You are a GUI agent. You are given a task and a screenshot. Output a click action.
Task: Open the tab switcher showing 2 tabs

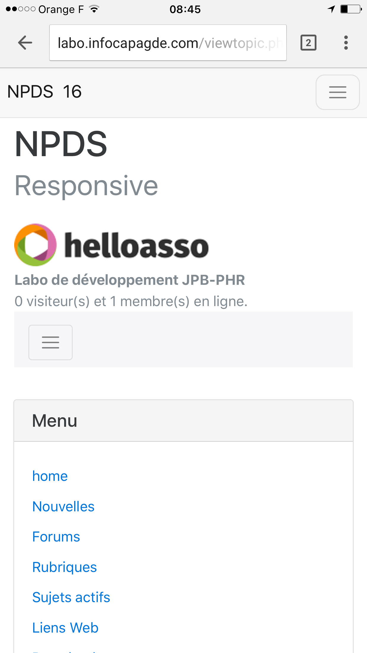point(308,43)
